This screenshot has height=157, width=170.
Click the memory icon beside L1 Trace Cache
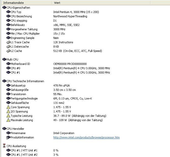(8, 42)
